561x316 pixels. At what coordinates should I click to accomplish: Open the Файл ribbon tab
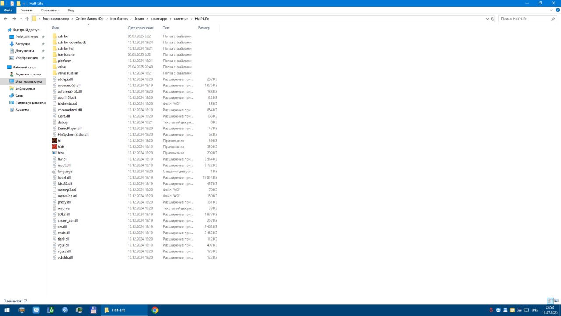coord(8,10)
